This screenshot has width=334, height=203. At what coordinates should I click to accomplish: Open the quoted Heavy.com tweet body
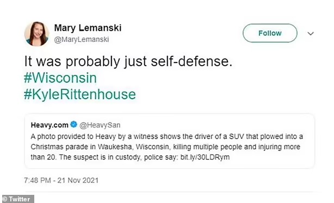click(x=167, y=147)
